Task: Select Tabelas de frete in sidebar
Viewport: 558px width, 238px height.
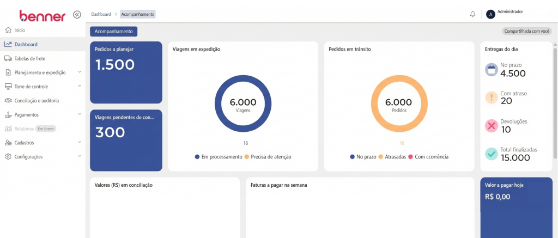Action: [x=43, y=58]
